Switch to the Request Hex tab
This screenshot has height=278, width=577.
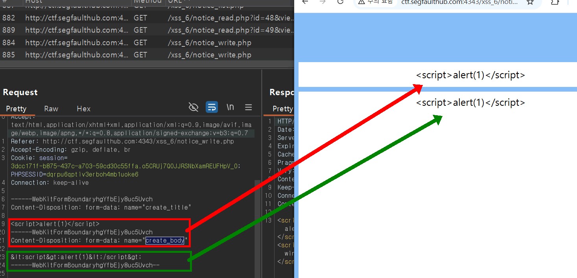(x=83, y=109)
